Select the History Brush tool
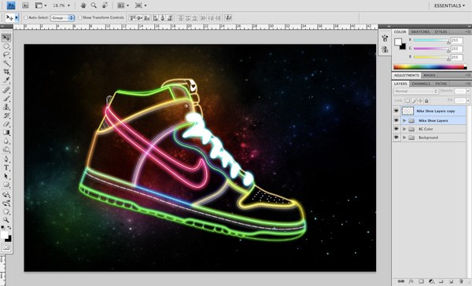 click(6, 115)
